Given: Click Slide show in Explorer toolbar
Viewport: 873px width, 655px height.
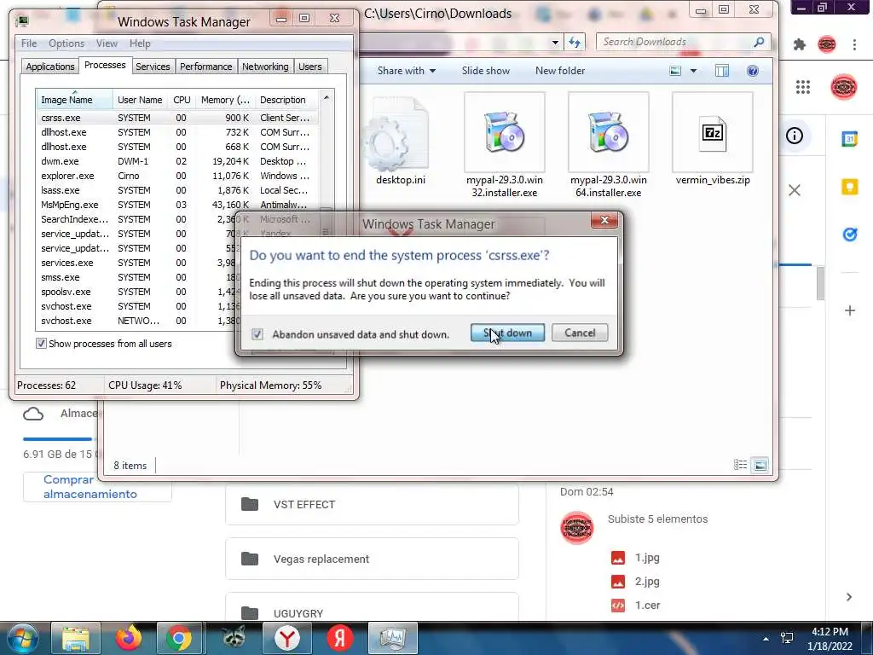Looking at the screenshot, I should (x=485, y=71).
